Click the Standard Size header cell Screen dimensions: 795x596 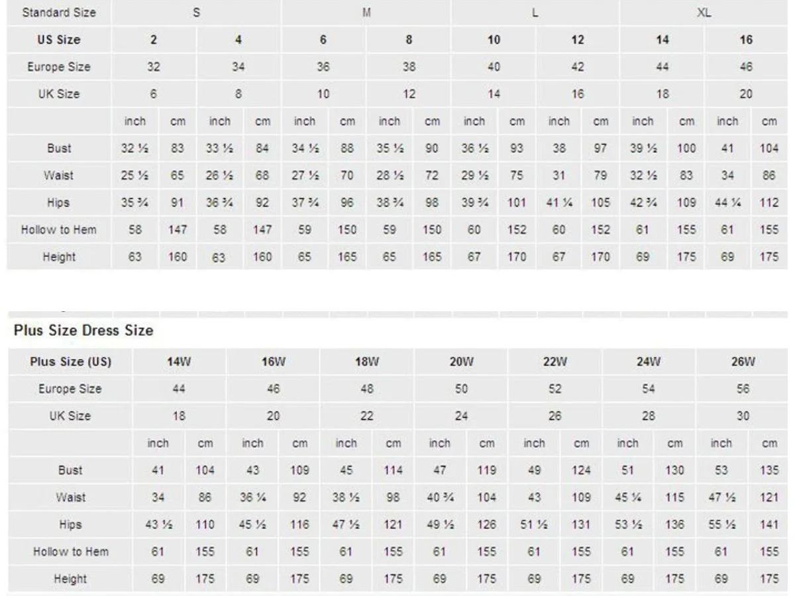(x=59, y=13)
